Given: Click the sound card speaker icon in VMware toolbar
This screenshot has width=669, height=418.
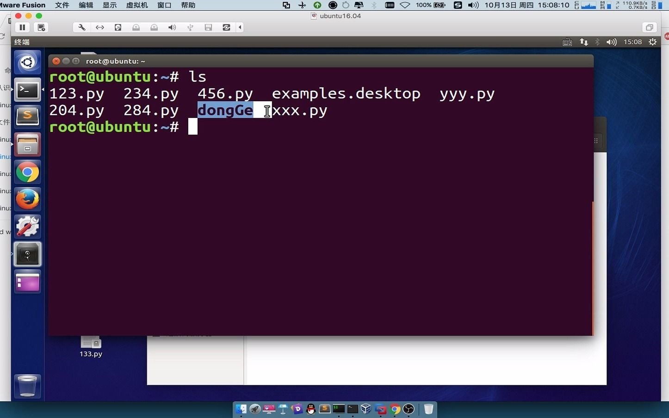Looking at the screenshot, I should (x=172, y=27).
